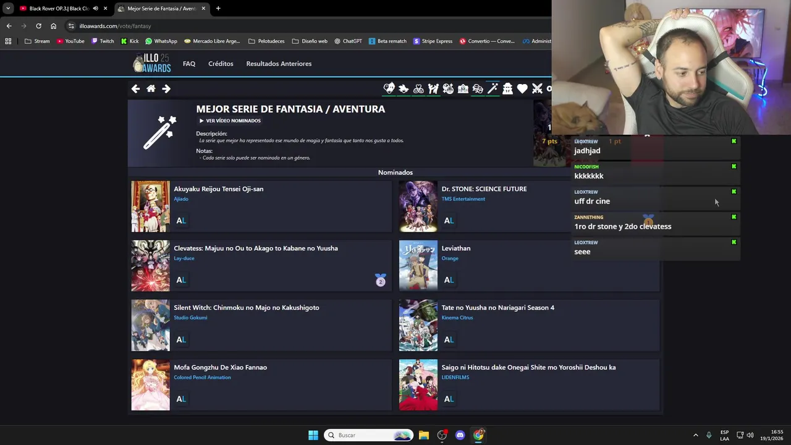The image size is (791, 445).
Task: Select the solid heart category icon
Action: click(522, 88)
